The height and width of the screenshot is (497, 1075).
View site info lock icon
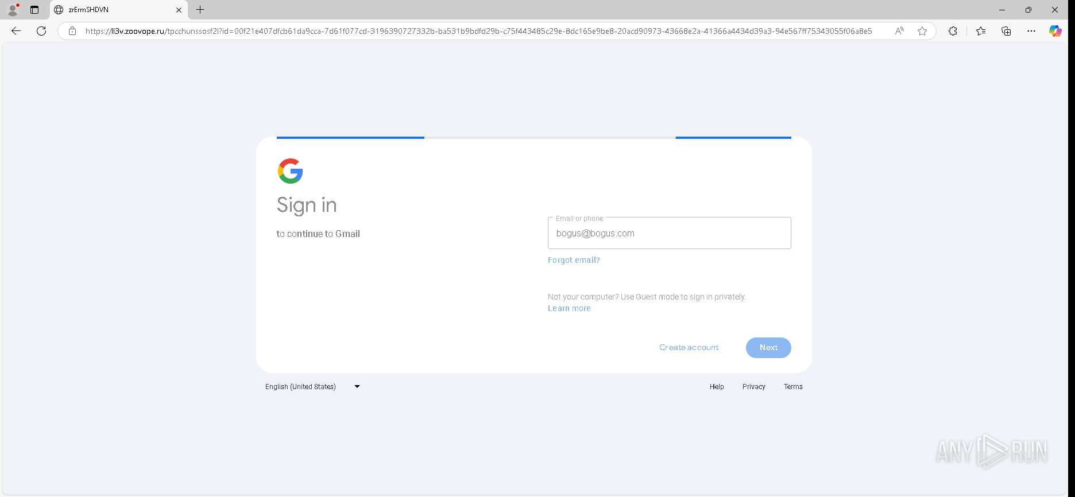[x=72, y=31]
